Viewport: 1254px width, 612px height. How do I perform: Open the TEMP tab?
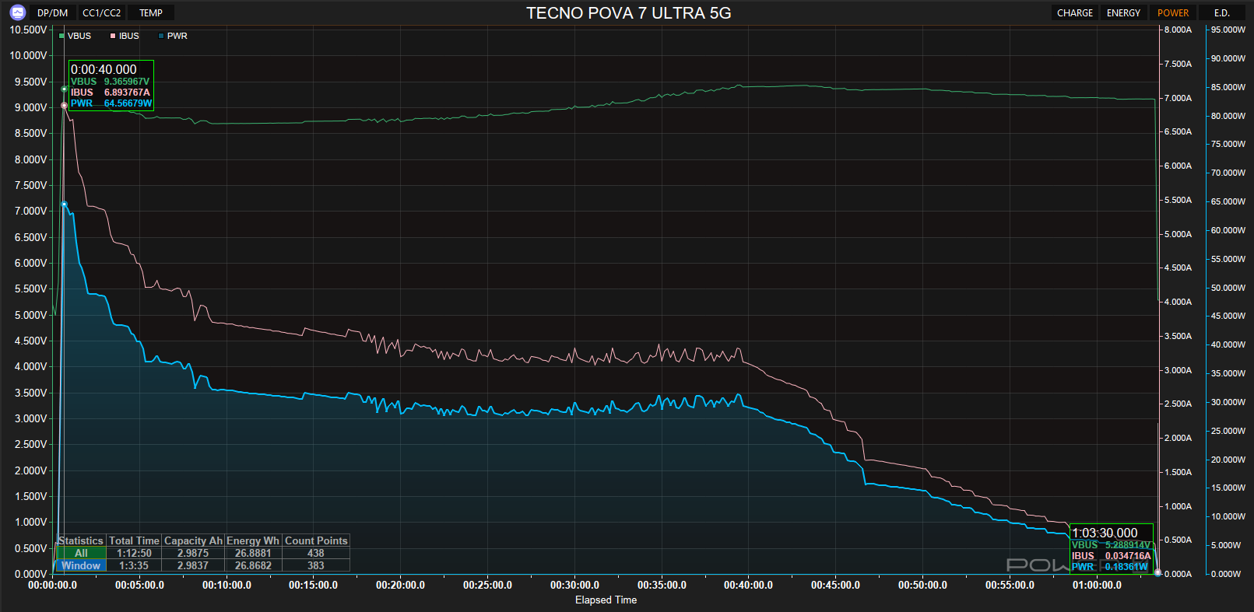tap(151, 12)
